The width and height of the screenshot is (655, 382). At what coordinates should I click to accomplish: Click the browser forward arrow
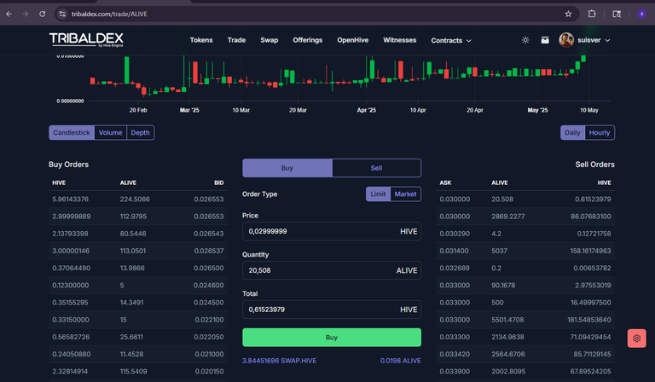click(26, 14)
